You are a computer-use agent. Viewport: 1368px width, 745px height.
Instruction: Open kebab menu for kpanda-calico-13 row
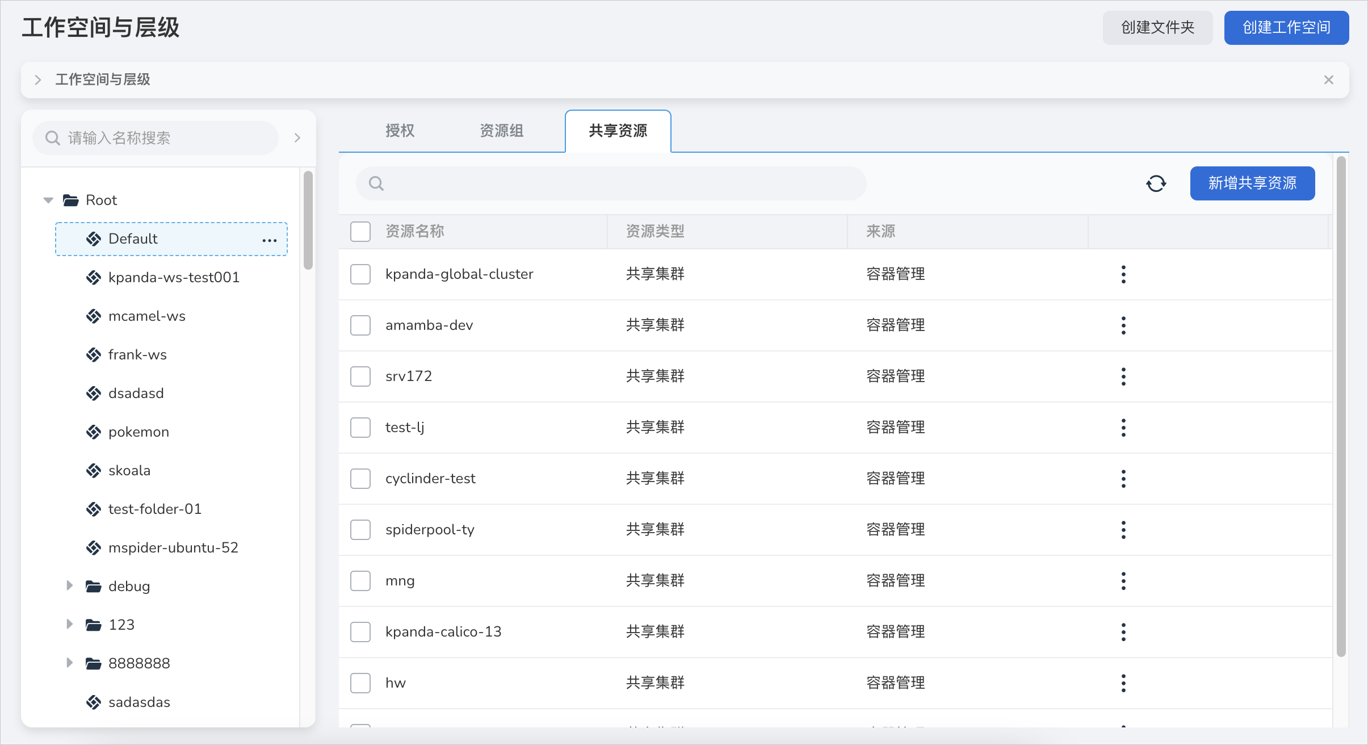click(x=1123, y=632)
